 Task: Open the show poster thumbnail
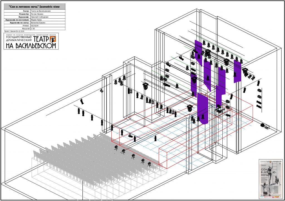[271, 179]
